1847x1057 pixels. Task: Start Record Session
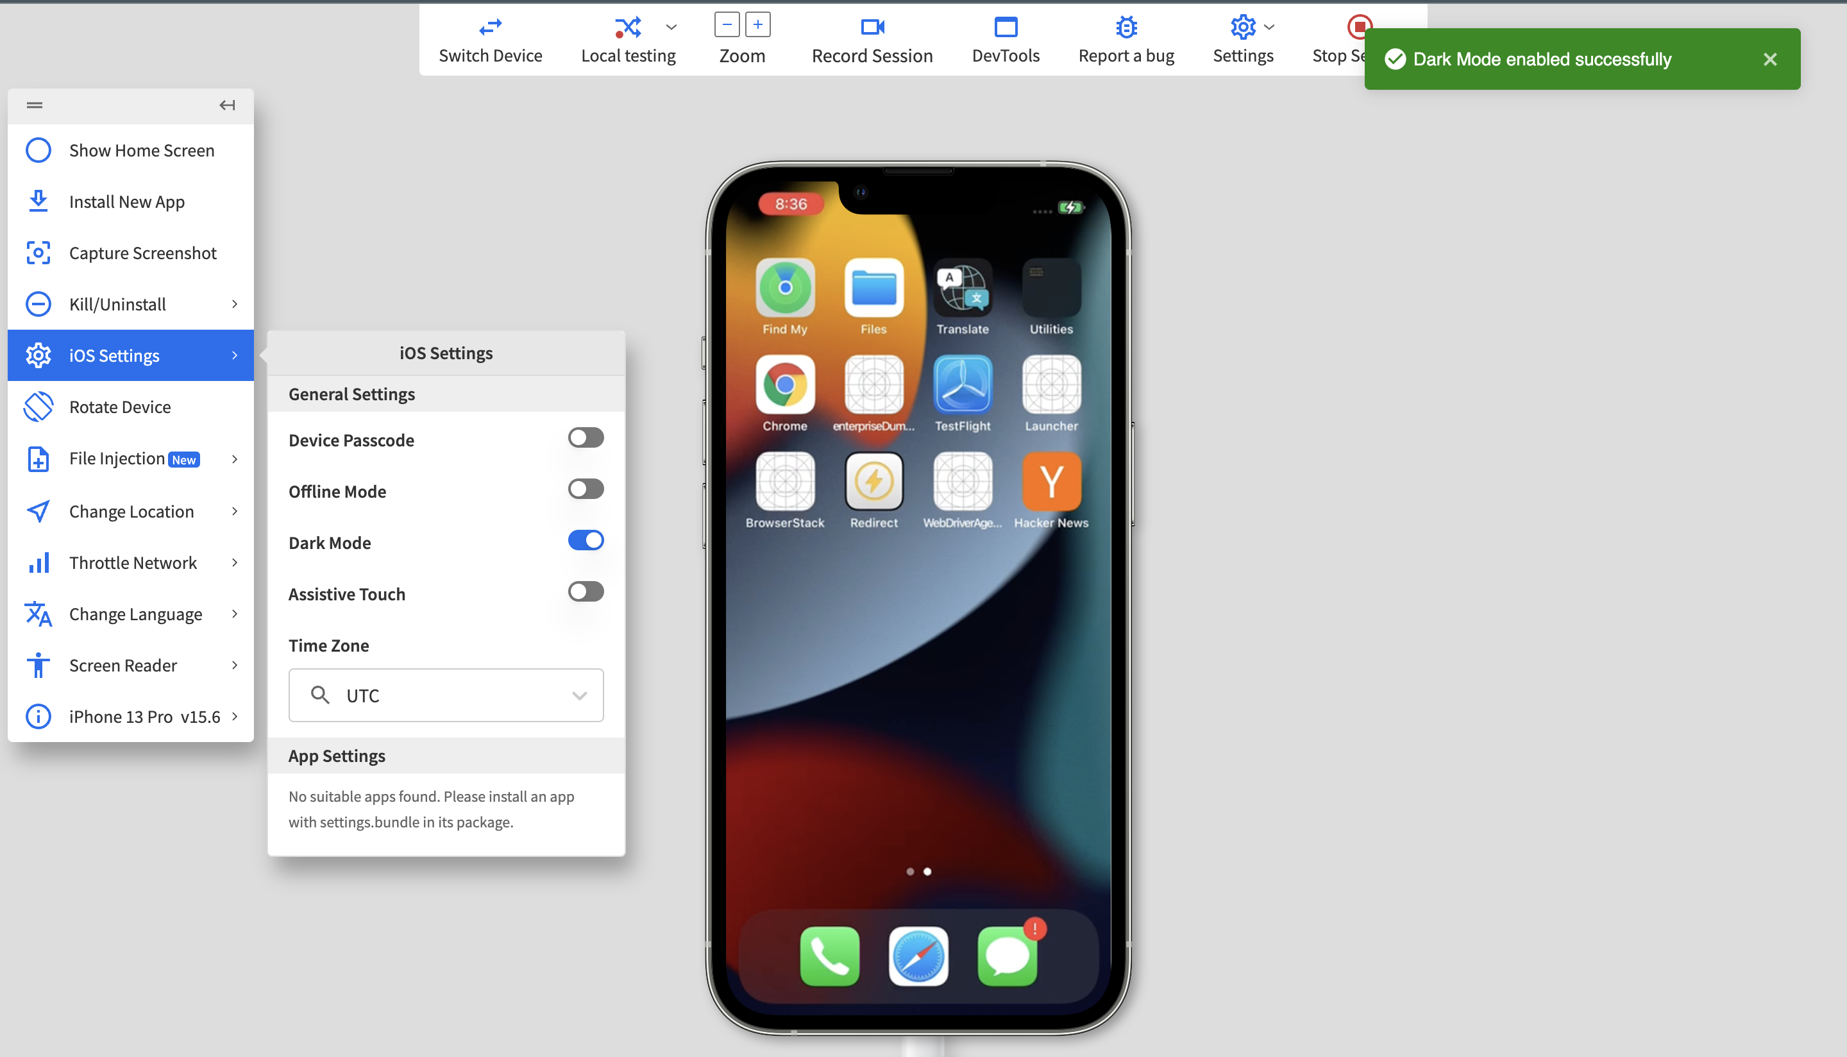coord(872,38)
